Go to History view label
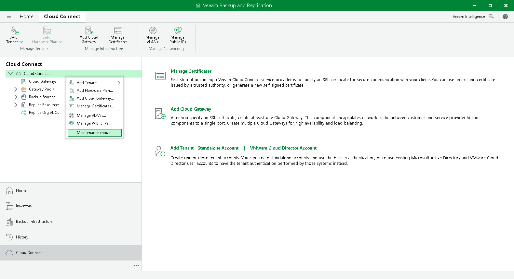 [x=22, y=237]
